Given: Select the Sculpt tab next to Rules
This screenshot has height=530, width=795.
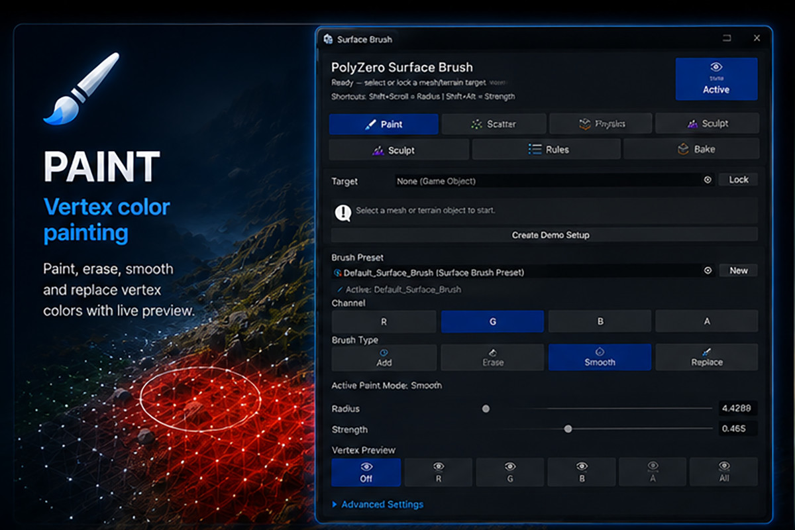Looking at the screenshot, I should click(399, 150).
